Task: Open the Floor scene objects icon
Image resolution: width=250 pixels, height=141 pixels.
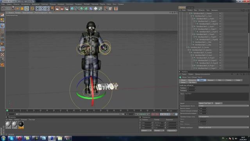Action: click(95, 9)
